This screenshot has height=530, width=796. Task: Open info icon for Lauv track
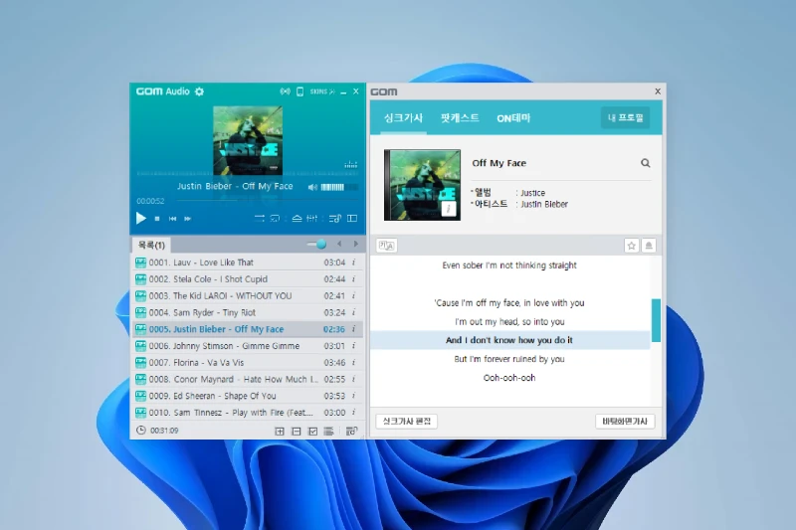click(354, 263)
